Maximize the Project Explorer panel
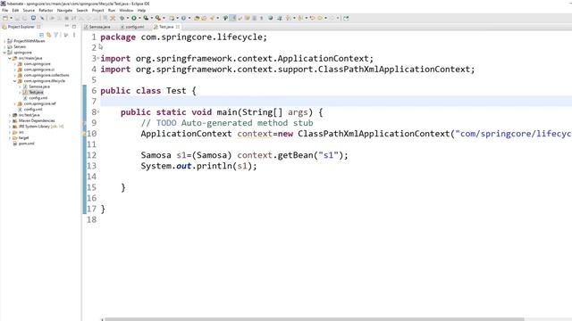The height and width of the screenshot is (321, 572). coord(74,26)
